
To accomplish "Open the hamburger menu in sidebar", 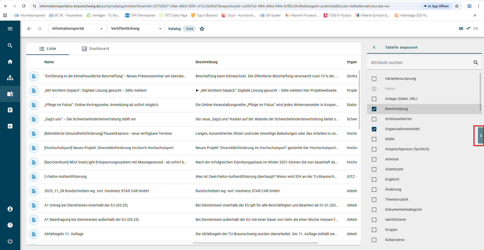I will point(10,29).
